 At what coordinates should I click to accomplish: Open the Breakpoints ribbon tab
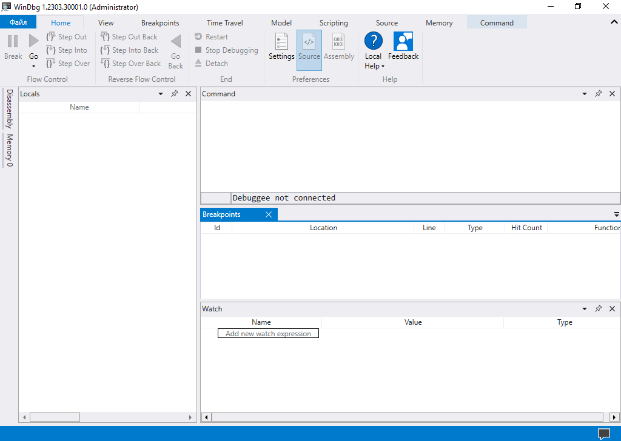(160, 23)
